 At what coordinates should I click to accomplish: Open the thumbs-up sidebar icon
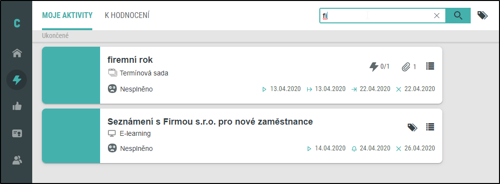pyautogui.click(x=17, y=107)
